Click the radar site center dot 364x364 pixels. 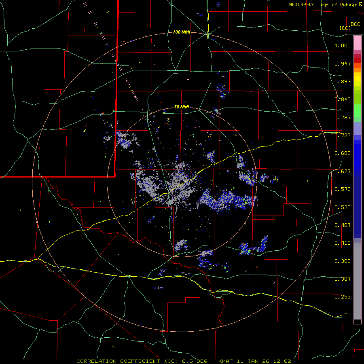point(182,182)
